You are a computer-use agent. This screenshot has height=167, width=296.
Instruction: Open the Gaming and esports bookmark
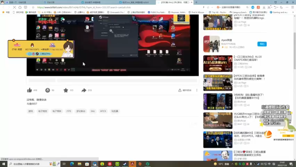[x=279, y=12]
